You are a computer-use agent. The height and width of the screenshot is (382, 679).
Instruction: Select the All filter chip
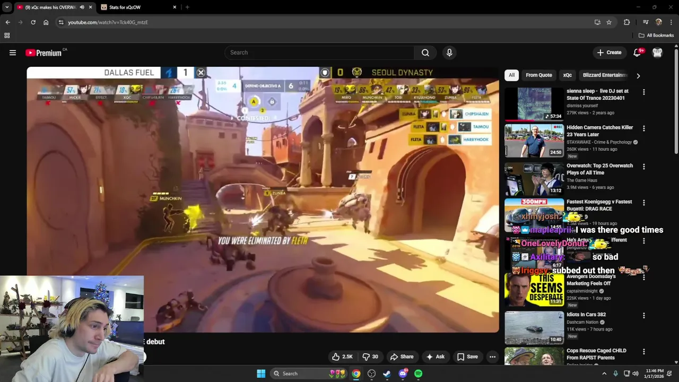click(x=511, y=75)
